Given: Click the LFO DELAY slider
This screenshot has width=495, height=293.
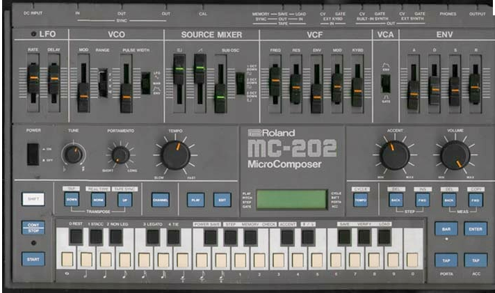Looking at the screenshot, I should pyautogui.click(x=54, y=79).
